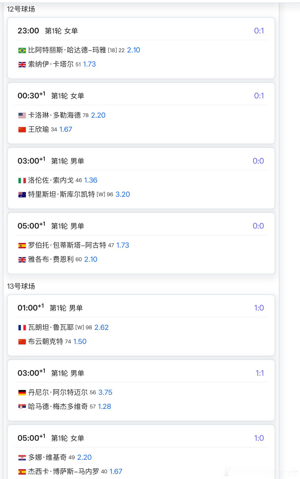Click the 0:1 score of the 23:00 match
Viewport: 300px width, 479px height.
[259, 31]
